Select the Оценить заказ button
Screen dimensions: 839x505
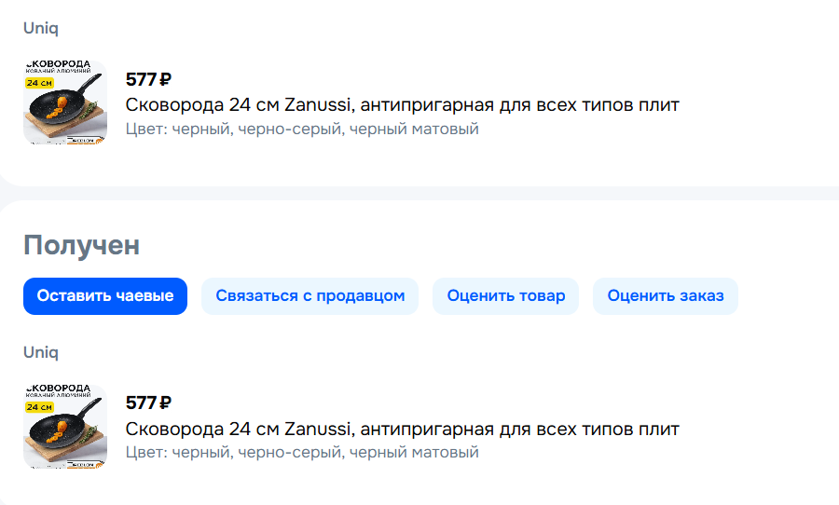665,296
